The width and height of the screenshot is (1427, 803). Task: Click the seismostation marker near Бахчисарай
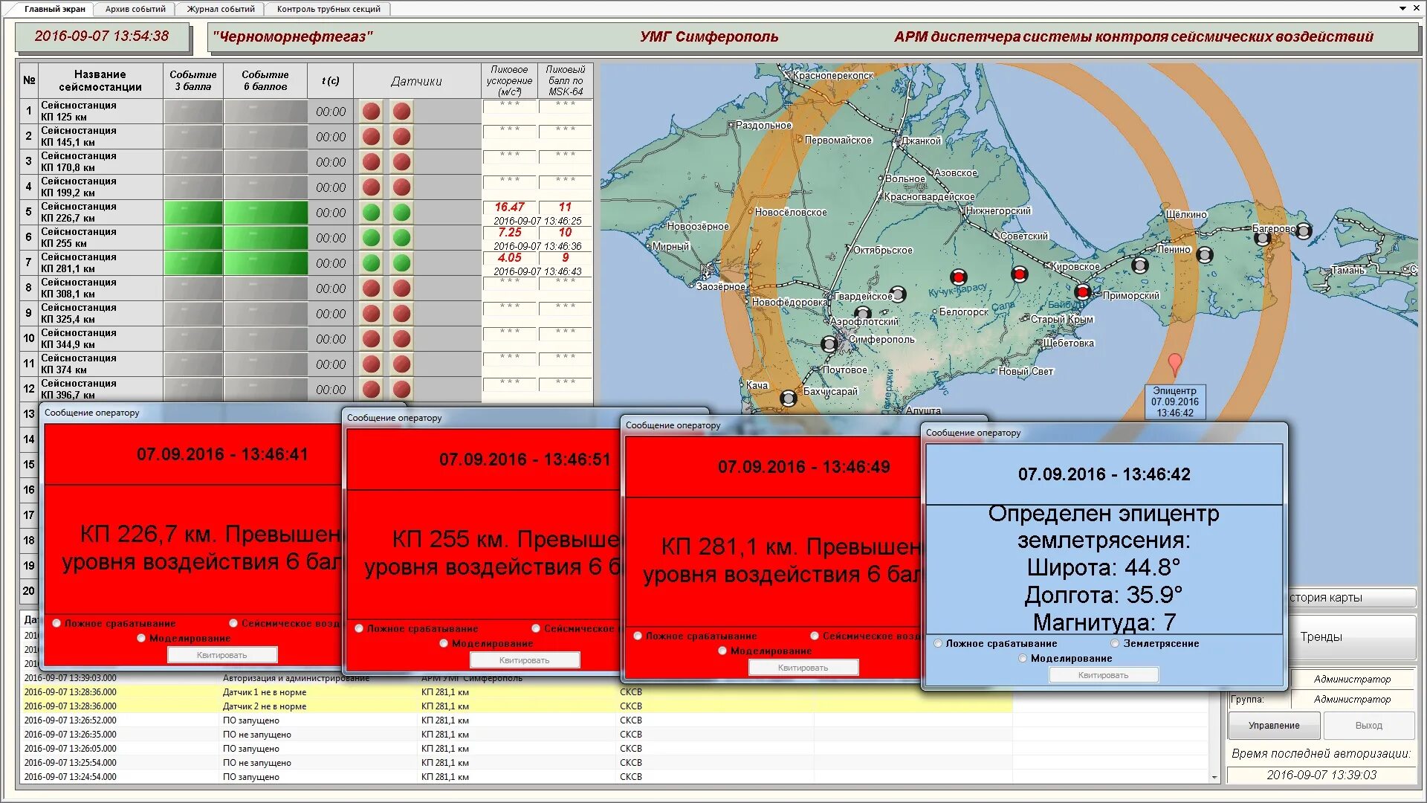788,399
